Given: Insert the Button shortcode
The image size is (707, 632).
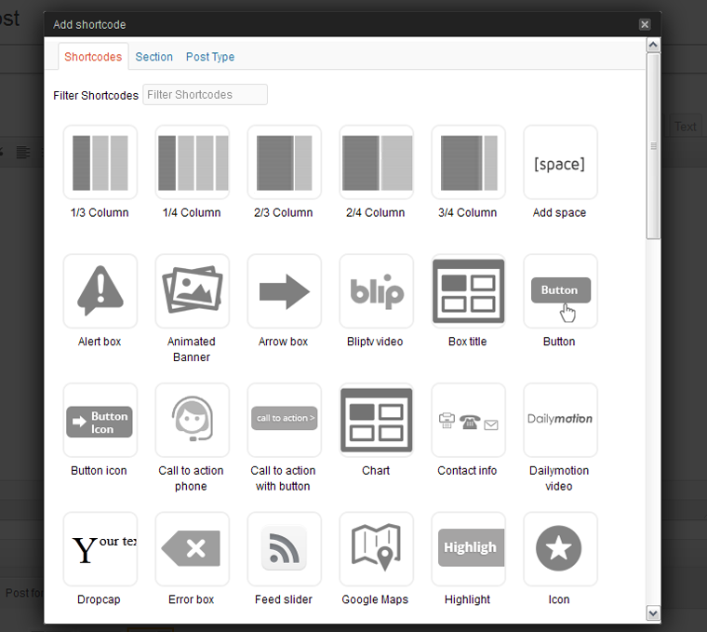Looking at the screenshot, I should click(x=560, y=291).
